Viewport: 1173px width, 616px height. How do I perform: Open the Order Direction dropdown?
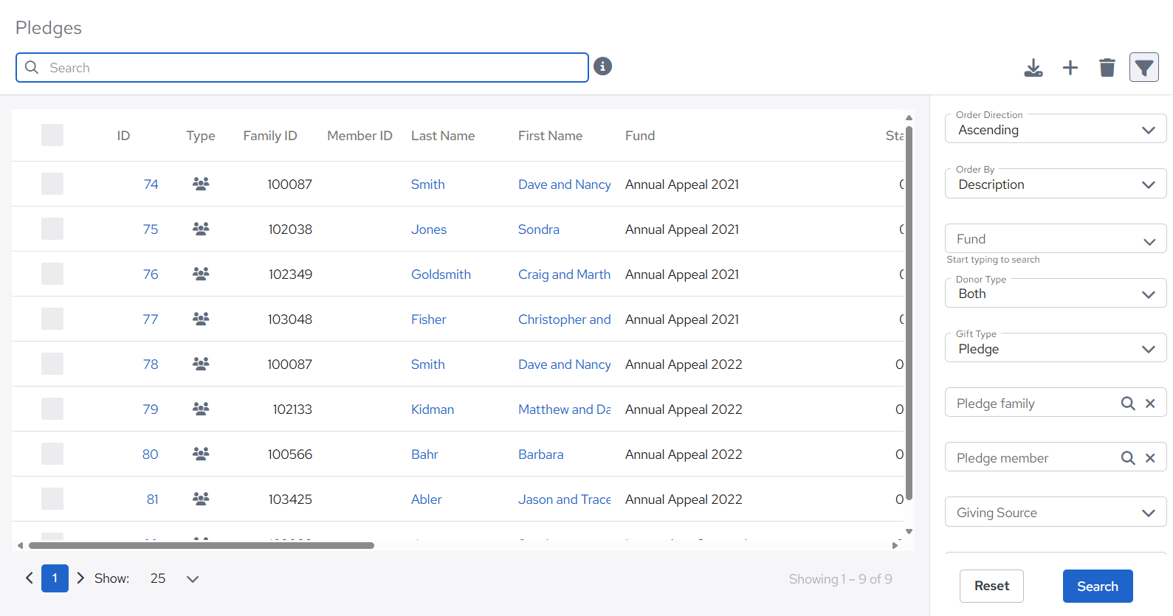(x=1056, y=129)
